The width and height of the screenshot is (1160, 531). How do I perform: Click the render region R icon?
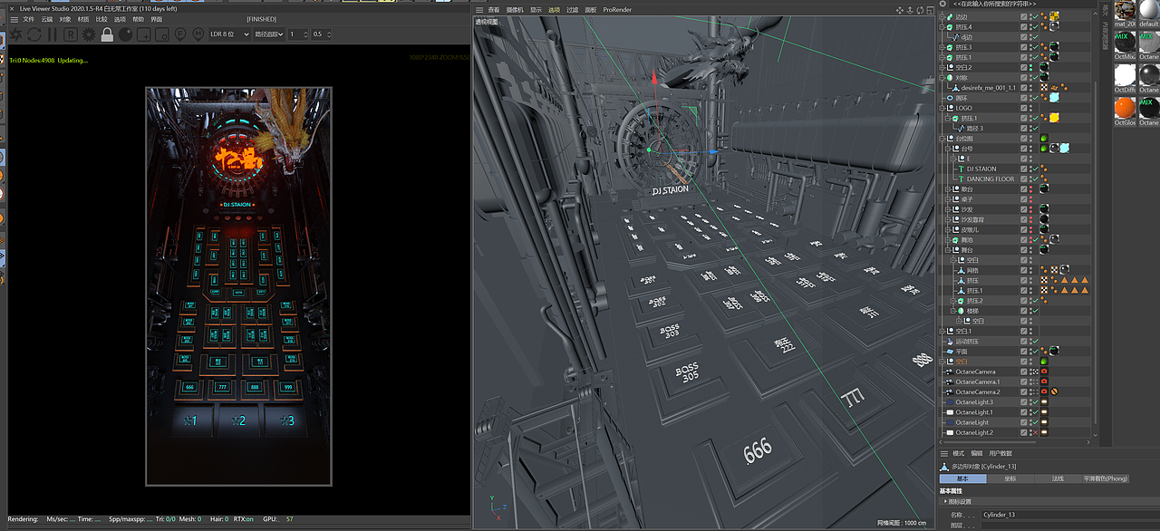click(71, 34)
